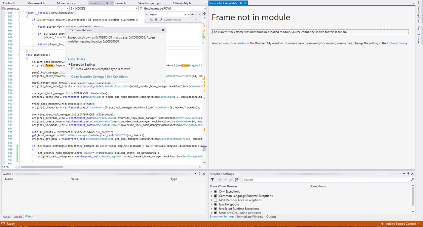Screen dimensions: 423x227
Task: Toggle Match case in find bar
Action: click(151, 20)
